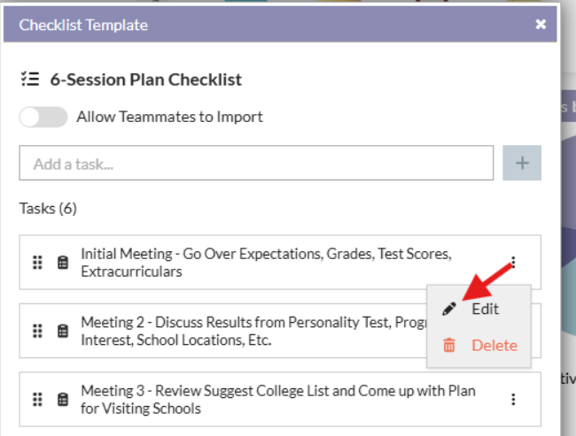The height and width of the screenshot is (436, 576).
Task: Select the Initial Meeting task text
Action: (266, 263)
